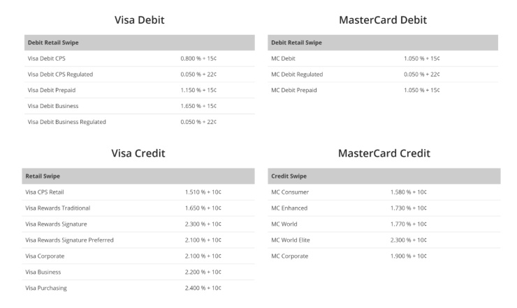
Task: Select the Visa Debit Prepaid row
Action: [50, 90]
